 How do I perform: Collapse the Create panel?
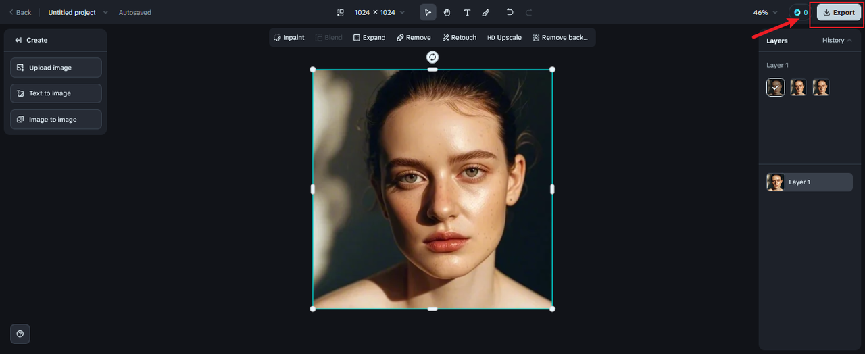[19, 41]
